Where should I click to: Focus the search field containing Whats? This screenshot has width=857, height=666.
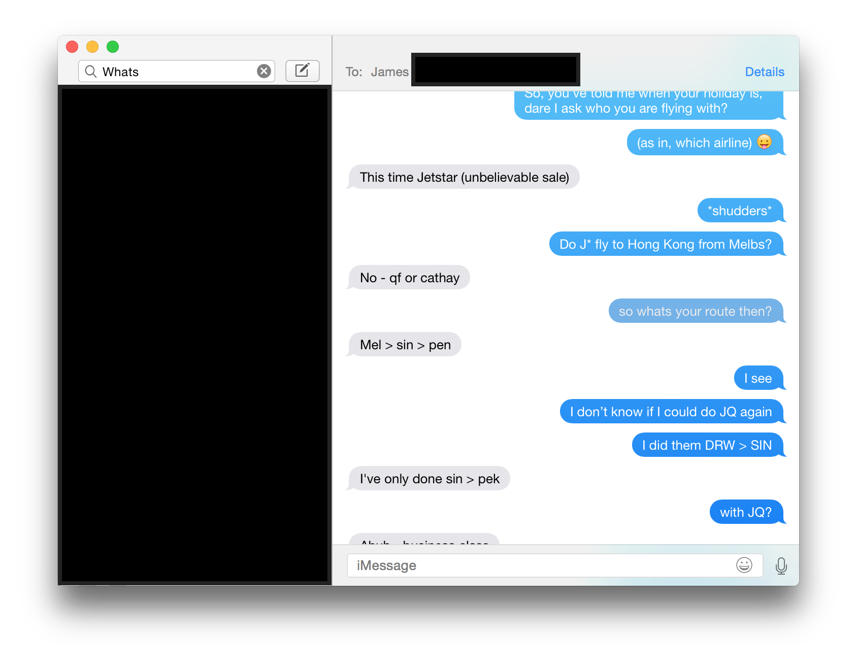click(177, 71)
